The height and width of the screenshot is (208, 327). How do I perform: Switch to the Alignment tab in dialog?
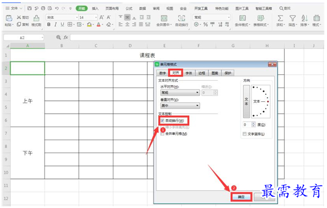175,73
